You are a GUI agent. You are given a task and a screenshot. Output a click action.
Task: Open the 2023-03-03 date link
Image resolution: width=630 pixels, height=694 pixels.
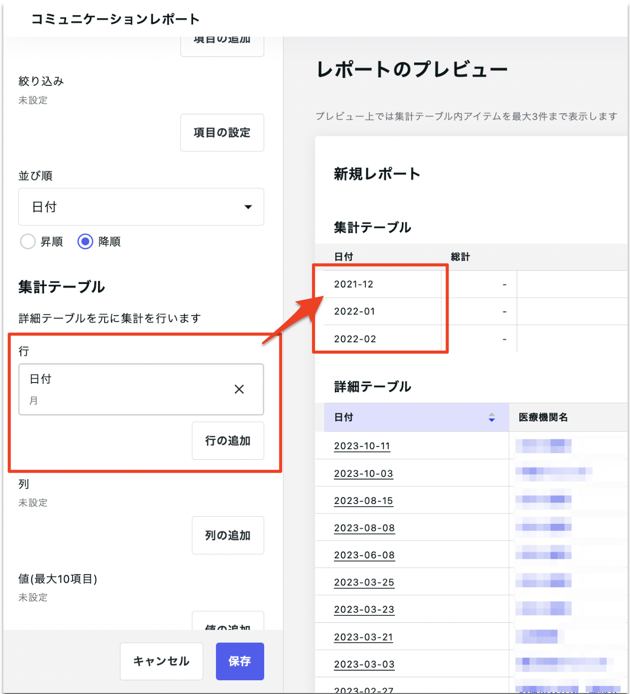(x=364, y=664)
